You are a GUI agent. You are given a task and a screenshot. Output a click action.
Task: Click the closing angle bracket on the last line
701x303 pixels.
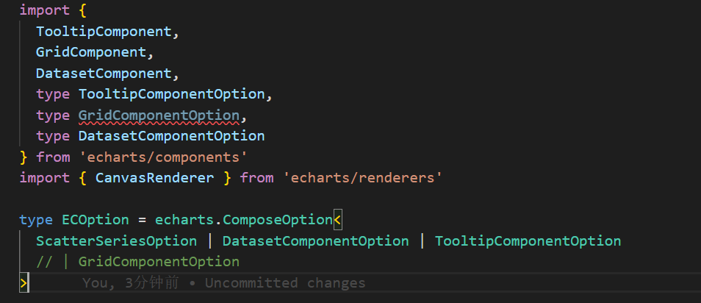[x=24, y=283]
